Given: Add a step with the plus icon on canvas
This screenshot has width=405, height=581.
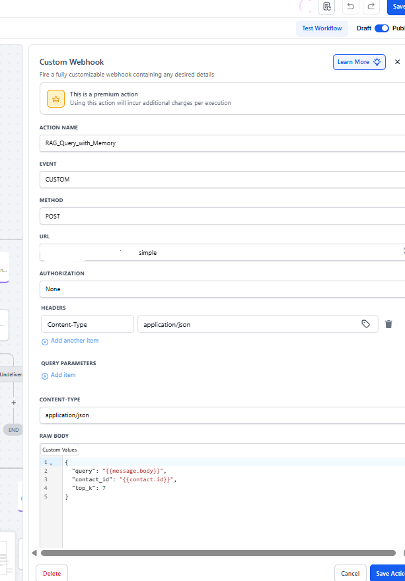Looking at the screenshot, I should pos(14,402).
